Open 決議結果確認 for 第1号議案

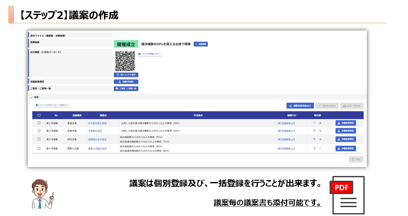346,123
